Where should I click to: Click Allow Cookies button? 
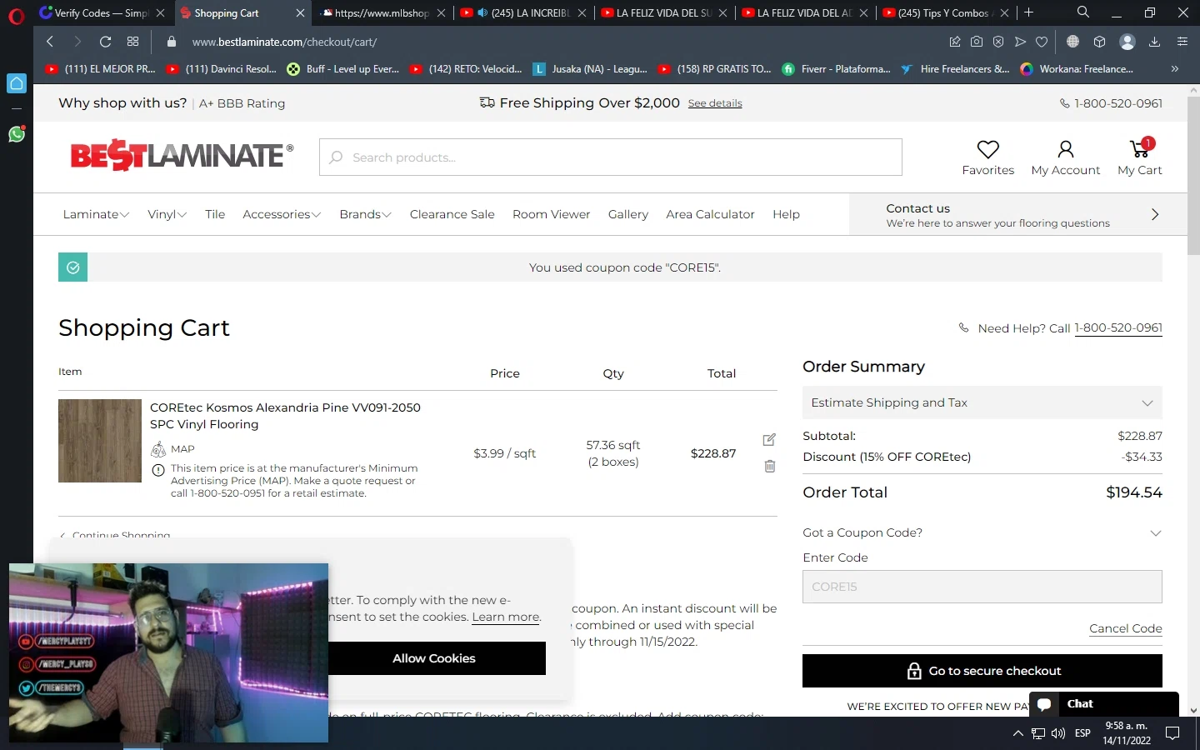pos(433,658)
